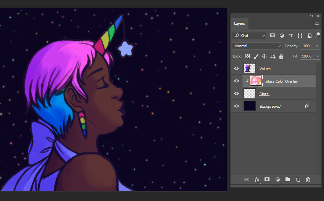Select the Layers tab

[x=239, y=24]
